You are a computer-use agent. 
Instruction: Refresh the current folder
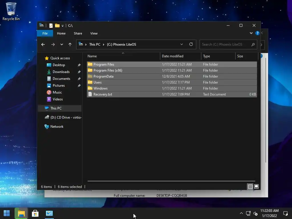(191, 44)
